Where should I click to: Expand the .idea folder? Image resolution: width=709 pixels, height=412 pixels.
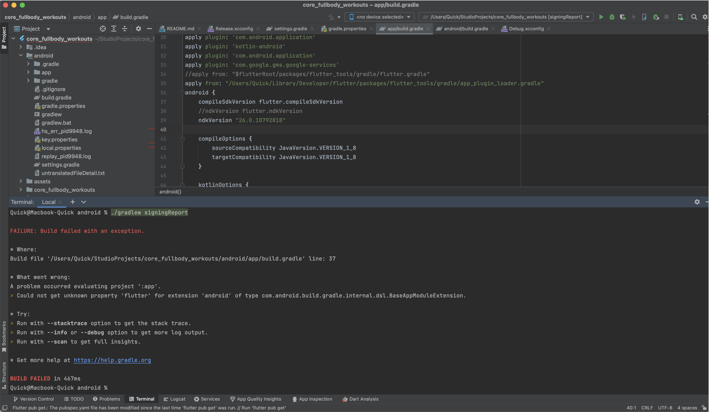21,47
